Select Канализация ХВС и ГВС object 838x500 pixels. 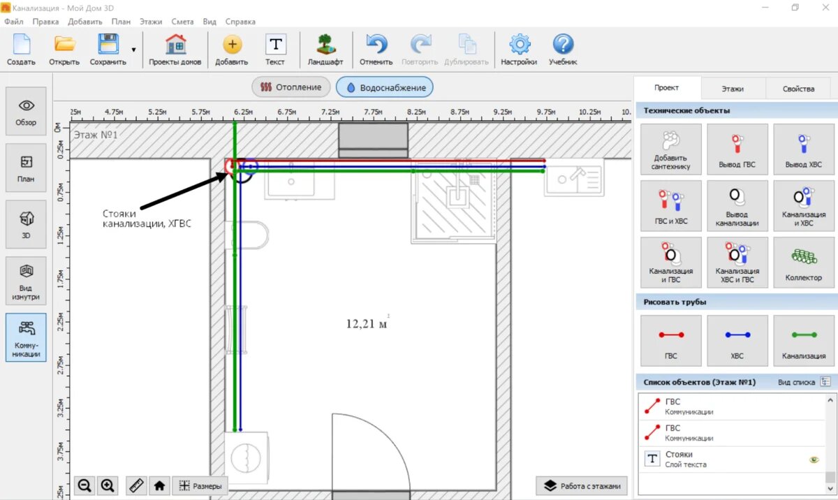coord(737,263)
